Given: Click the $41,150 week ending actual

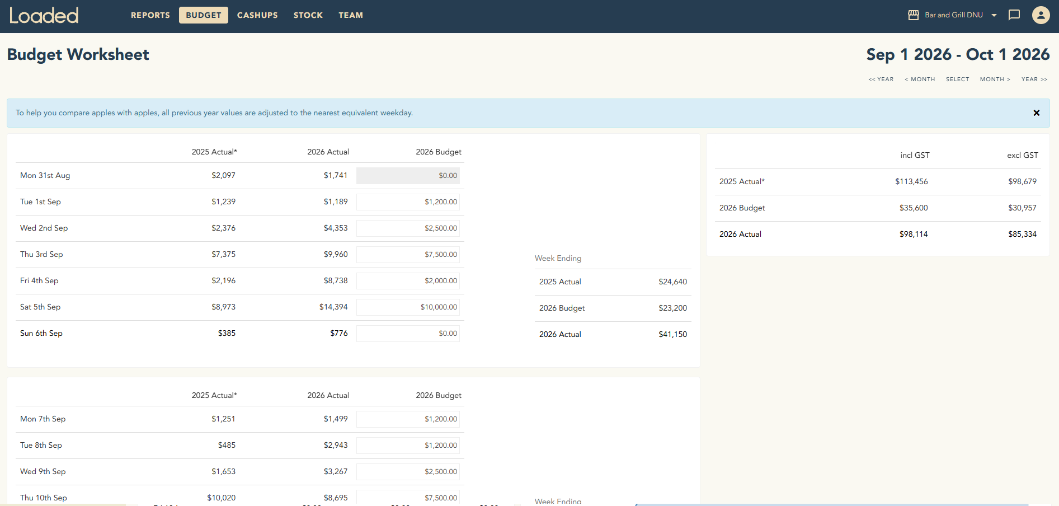Looking at the screenshot, I should (x=672, y=335).
